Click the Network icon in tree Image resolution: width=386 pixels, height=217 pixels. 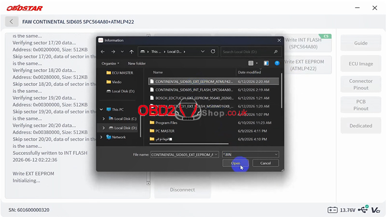(109, 137)
